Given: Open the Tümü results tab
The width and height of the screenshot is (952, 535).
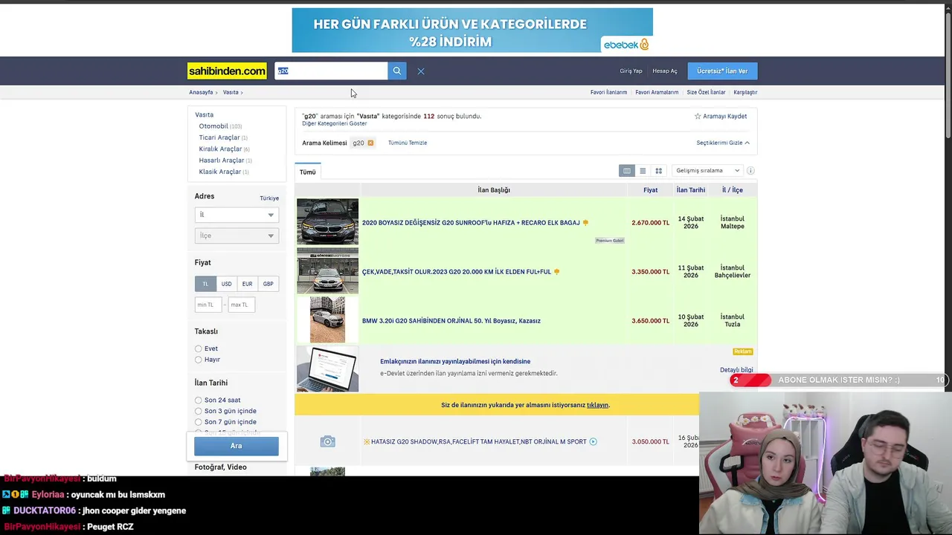Looking at the screenshot, I should tap(308, 172).
